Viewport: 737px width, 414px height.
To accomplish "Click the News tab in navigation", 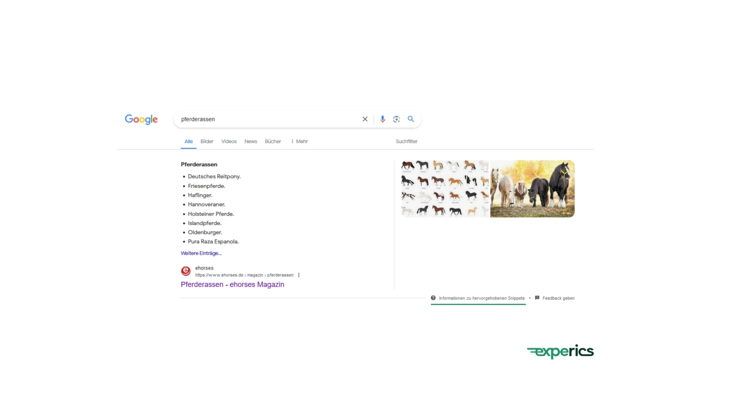I will [250, 141].
